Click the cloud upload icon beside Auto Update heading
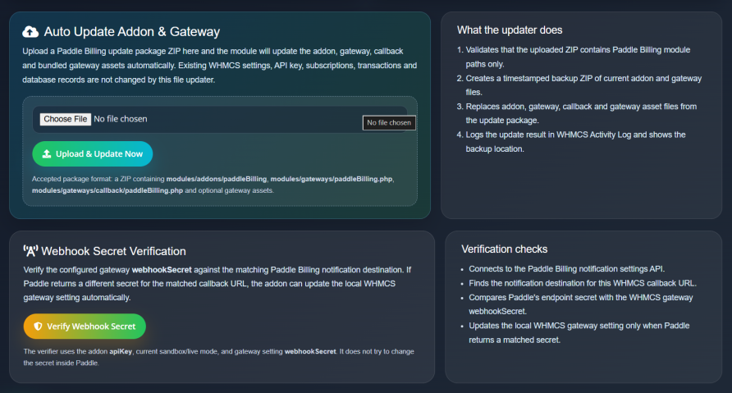This screenshot has height=393, width=732. [30, 32]
